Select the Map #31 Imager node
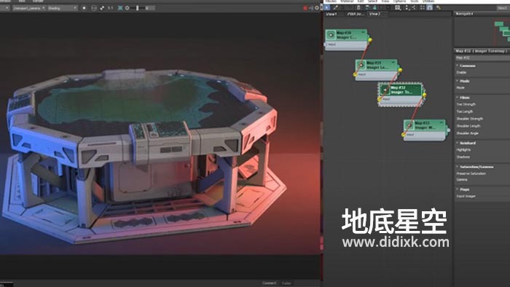 point(377,69)
